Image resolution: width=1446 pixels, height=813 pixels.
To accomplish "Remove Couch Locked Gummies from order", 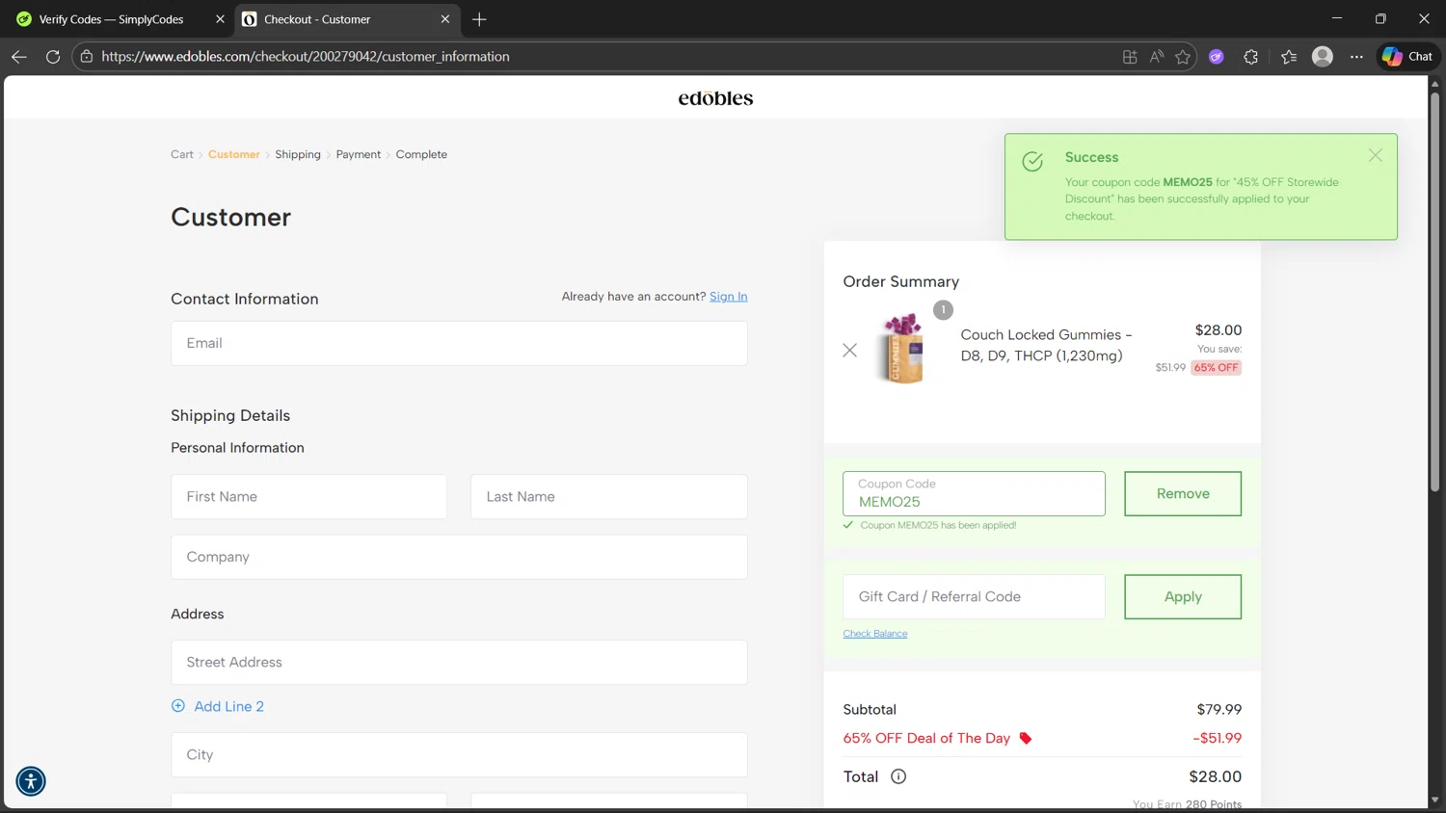I will [x=849, y=351].
